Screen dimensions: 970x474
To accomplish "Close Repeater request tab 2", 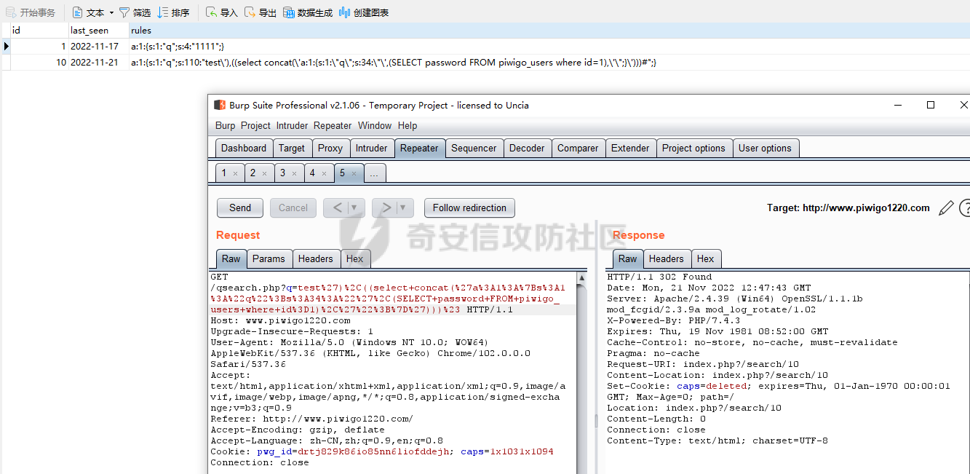I will [x=265, y=174].
